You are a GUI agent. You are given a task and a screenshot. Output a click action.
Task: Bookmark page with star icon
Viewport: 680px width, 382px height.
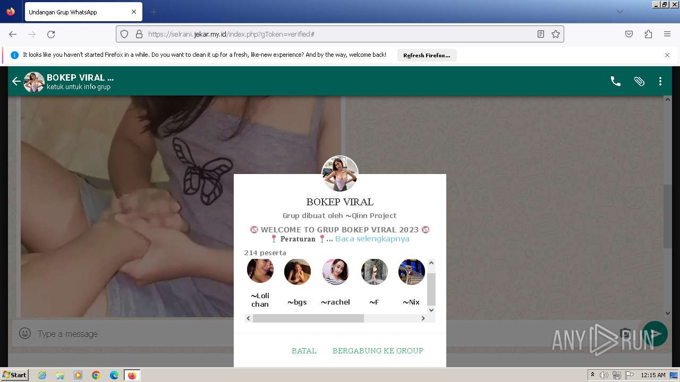pyautogui.click(x=556, y=34)
